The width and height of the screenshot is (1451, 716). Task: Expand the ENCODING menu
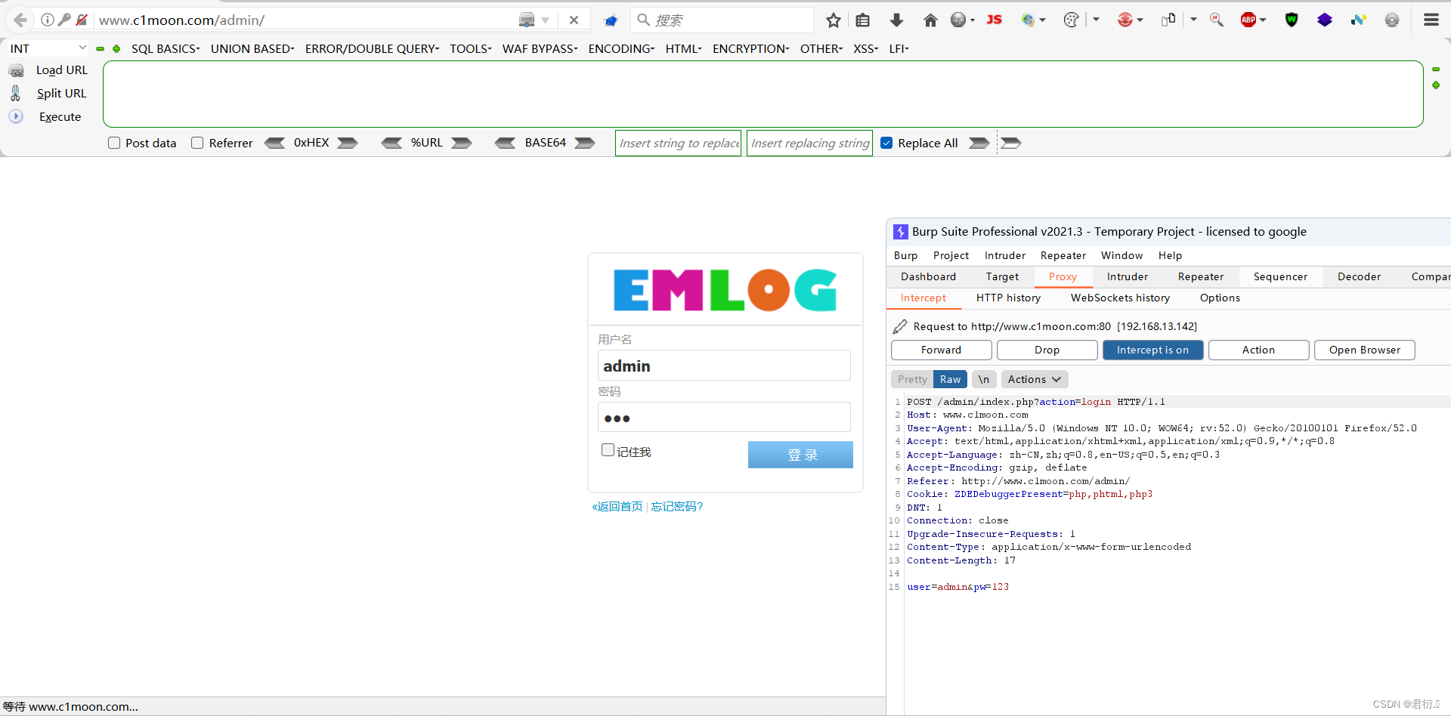coord(621,48)
